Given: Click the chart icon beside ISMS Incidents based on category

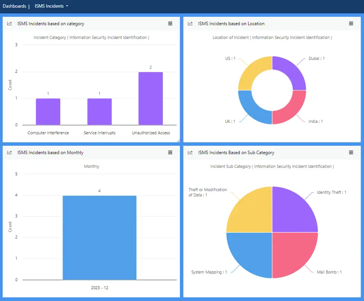Looking at the screenshot, I should [9, 23].
